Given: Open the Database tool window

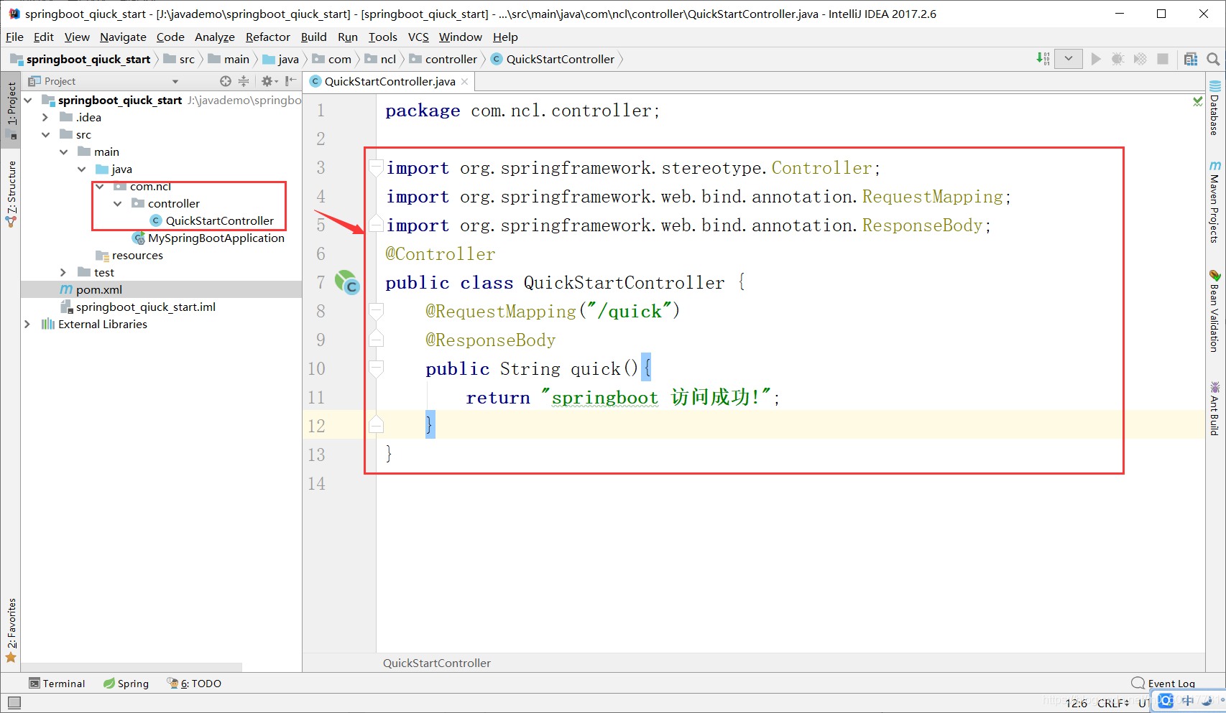Looking at the screenshot, I should click(x=1215, y=108).
